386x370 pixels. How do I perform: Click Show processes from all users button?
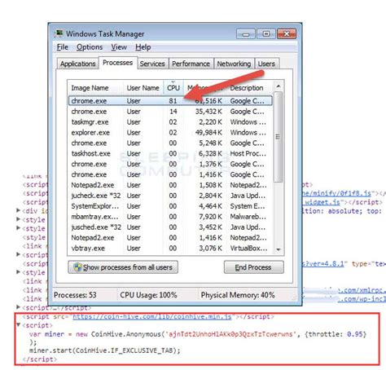pos(123,267)
